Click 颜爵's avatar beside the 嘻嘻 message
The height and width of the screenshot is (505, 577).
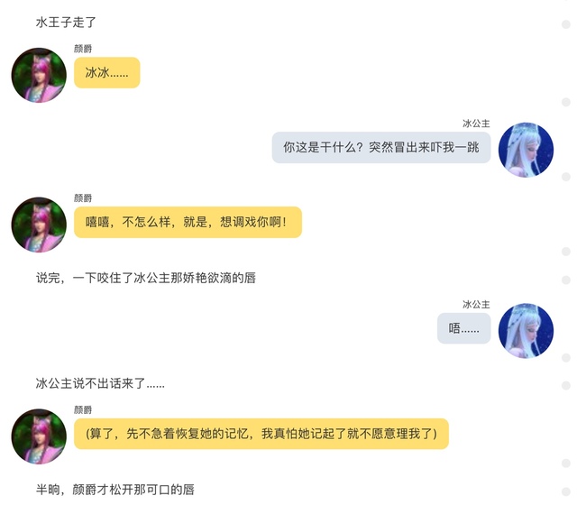pos(39,225)
